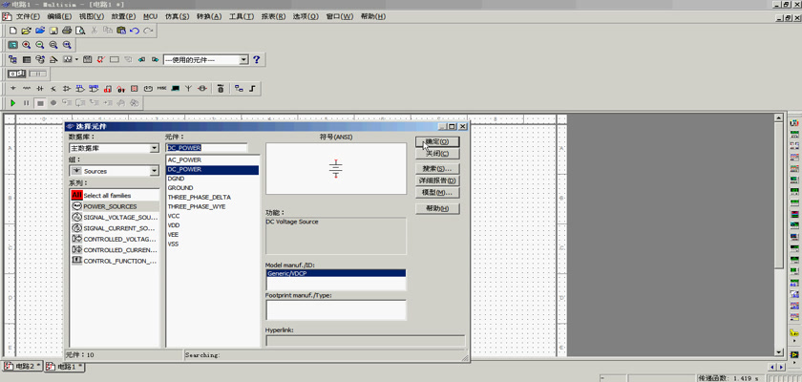802x382 pixels.
Task: Click the 关闭(C) button
Action: click(437, 154)
